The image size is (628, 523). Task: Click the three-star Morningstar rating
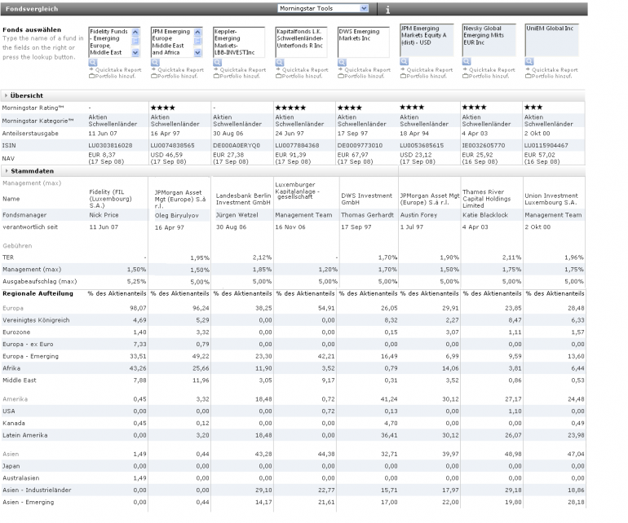coord(533,108)
